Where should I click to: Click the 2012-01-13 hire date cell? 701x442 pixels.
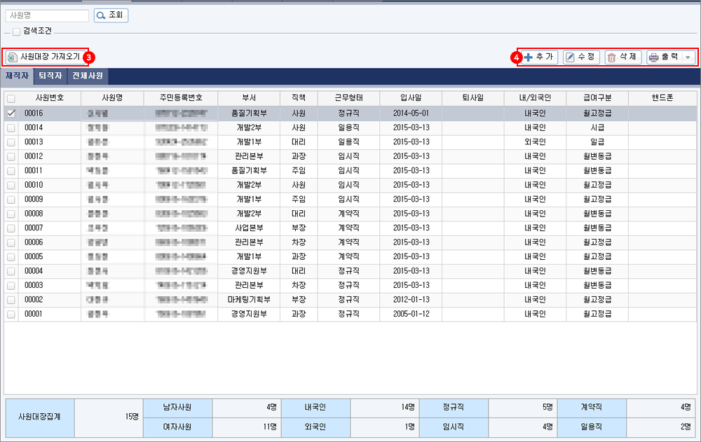pos(411,299)
